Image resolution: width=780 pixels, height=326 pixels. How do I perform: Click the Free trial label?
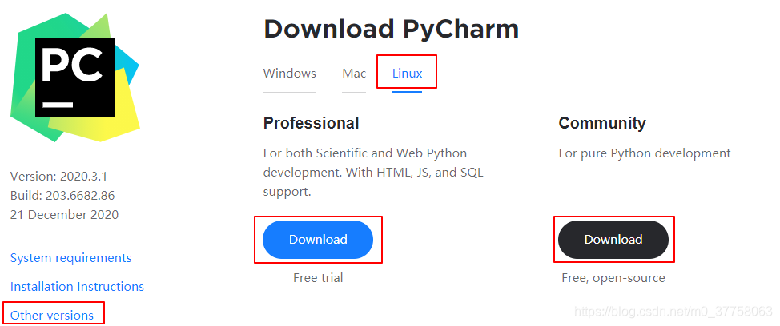coord(318,278)
